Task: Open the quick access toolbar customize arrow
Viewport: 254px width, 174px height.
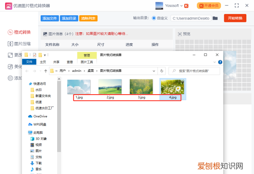Action: (45, 55)
